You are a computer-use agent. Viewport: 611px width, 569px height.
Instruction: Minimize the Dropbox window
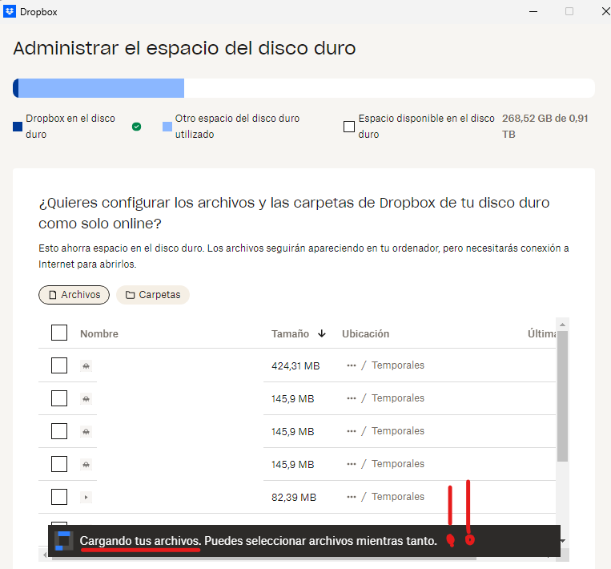pyautogui.click(x=533, y=12)
